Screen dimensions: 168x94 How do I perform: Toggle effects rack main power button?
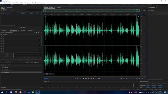pos(1,62)
